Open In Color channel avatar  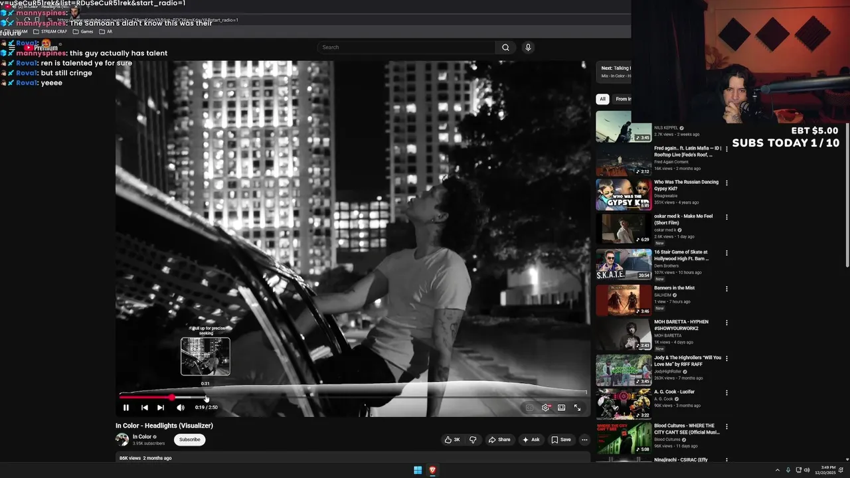point(122,439)
